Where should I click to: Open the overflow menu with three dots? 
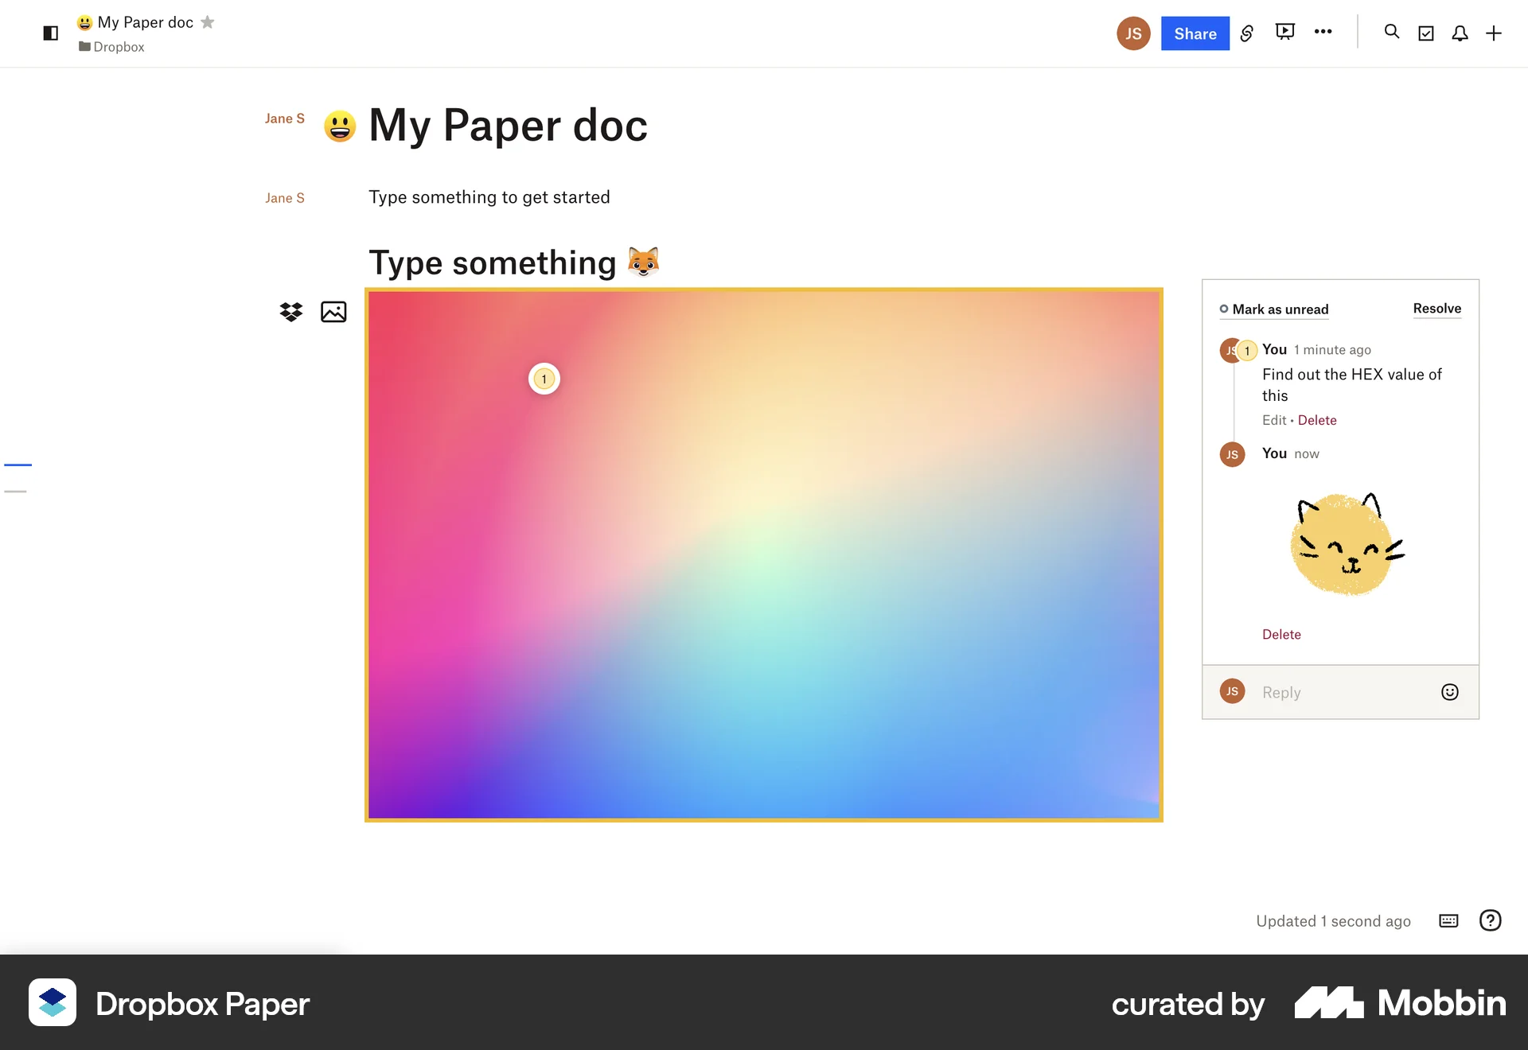(1323, 32)
